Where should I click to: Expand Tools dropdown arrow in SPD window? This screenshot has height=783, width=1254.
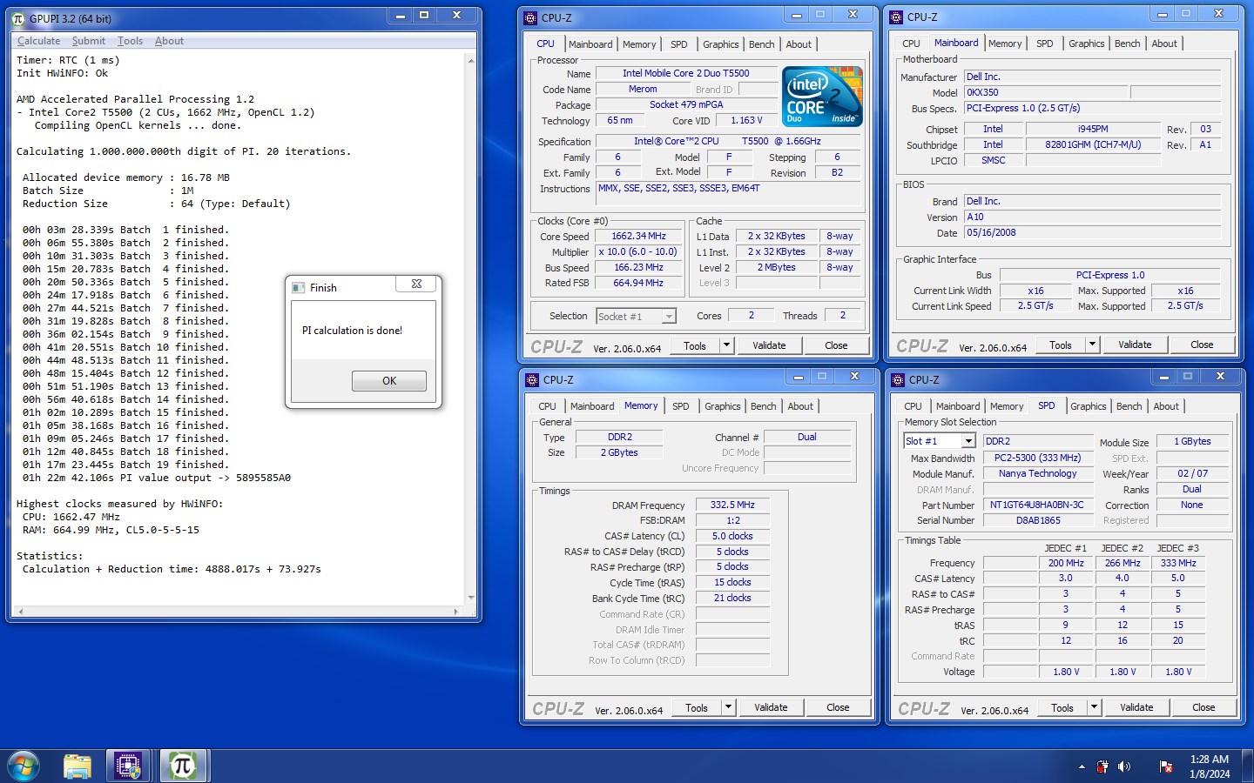tap(1094, 707)
